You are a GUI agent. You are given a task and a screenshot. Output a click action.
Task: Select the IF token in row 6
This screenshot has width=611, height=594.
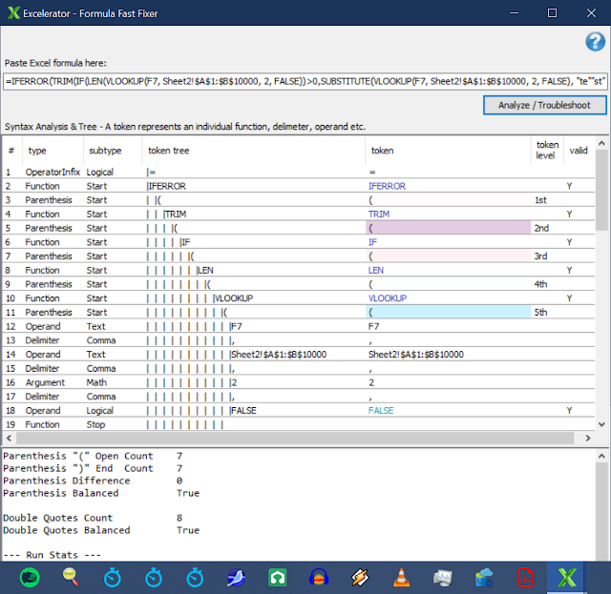point(372,242)
